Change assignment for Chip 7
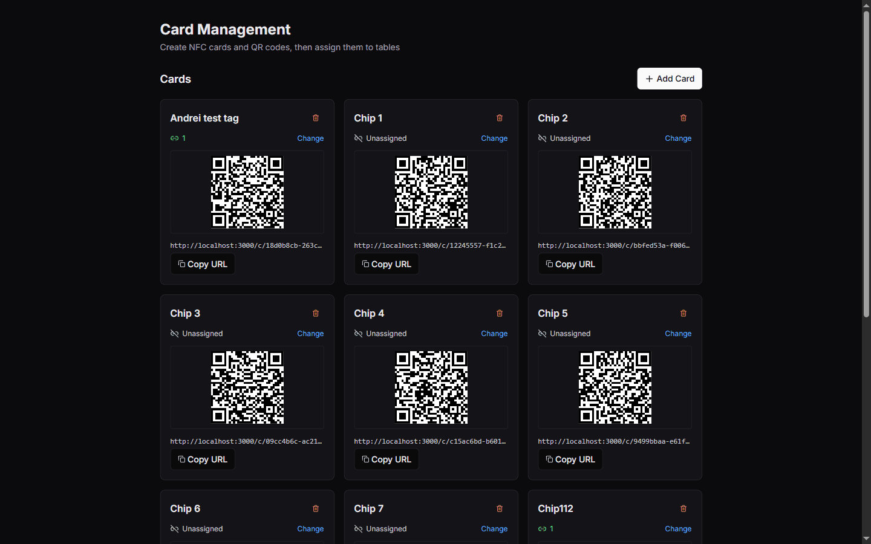The image size is (871, 544). click(494, 529)
